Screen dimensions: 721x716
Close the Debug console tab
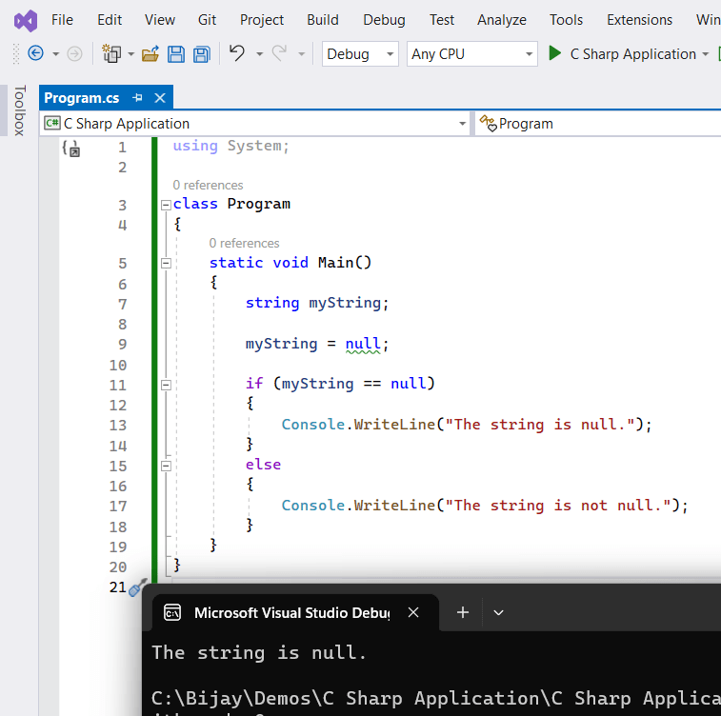(x=413, y=612)
